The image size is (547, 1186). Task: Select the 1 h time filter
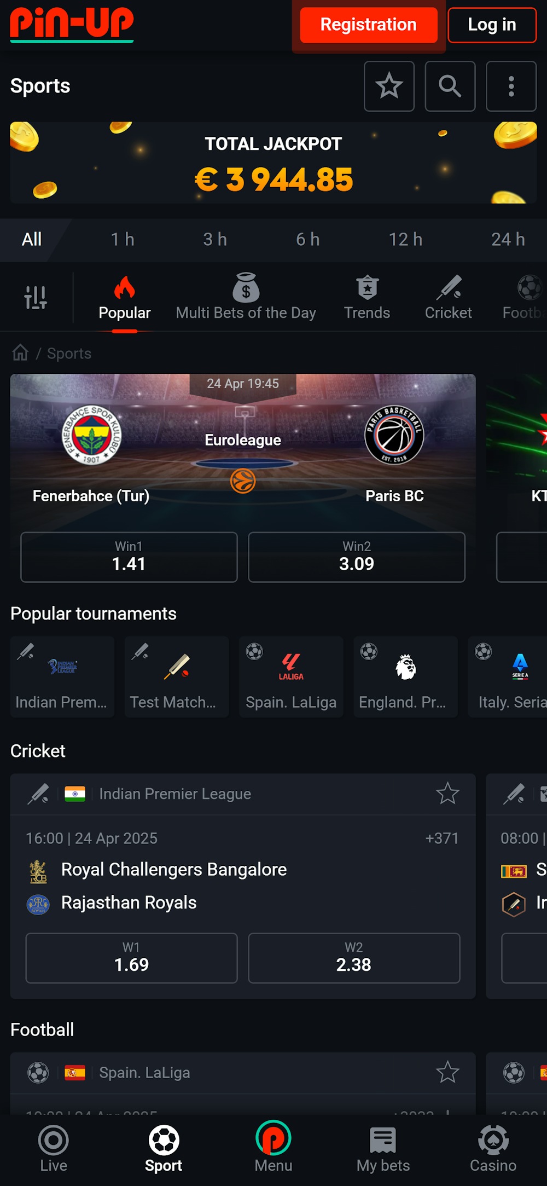(x=123, y=240)
